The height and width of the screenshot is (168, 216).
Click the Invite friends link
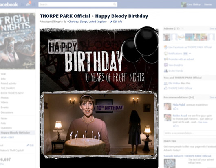point(176,71)
